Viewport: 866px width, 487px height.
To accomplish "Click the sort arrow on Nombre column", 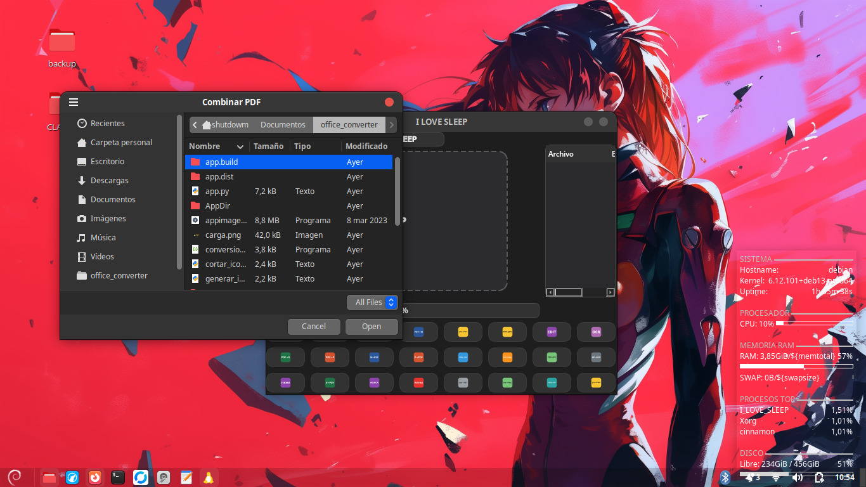I will click(x=240, y=146).
